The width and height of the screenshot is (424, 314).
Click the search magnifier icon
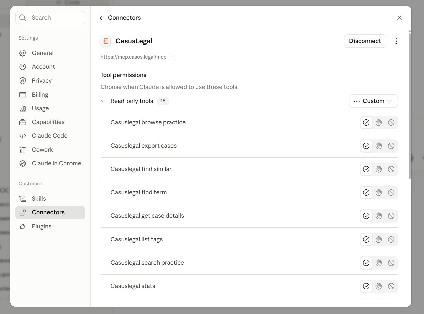point(23,18)
